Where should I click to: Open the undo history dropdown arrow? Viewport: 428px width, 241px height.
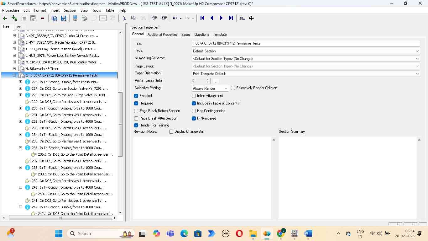181,18
